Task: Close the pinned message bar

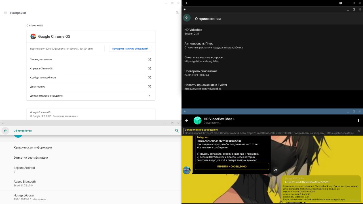Action: point(359,131)
